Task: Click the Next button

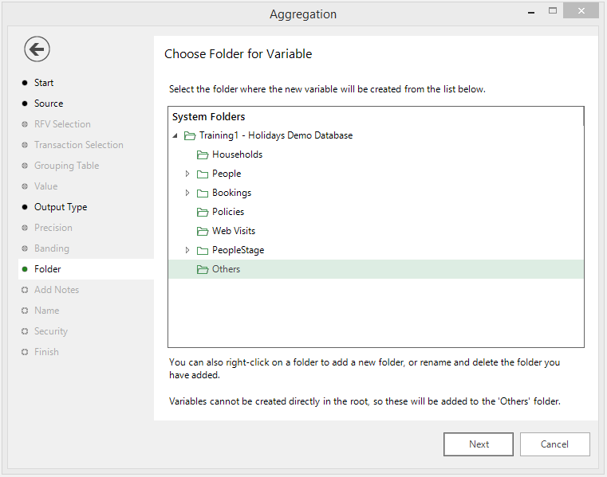Action: [x=479, y=444]
